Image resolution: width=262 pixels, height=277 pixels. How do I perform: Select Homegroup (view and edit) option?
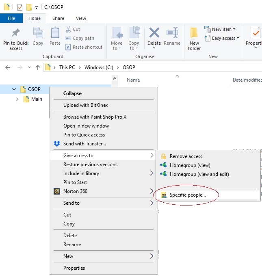(x=208, y=174)
